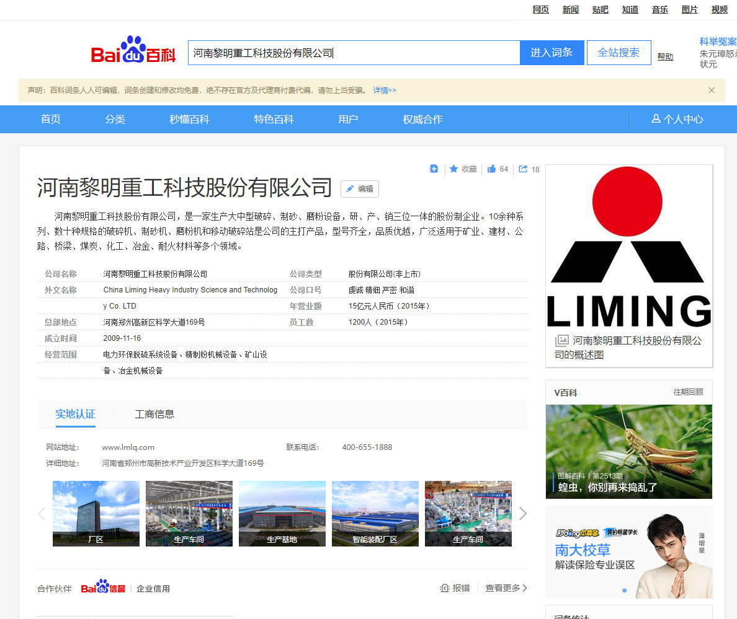Image resolution: width=737 pixels, height=619 pixels.
Task: Open the 生产基地 photo thumbnail
Action: point(282,514)
